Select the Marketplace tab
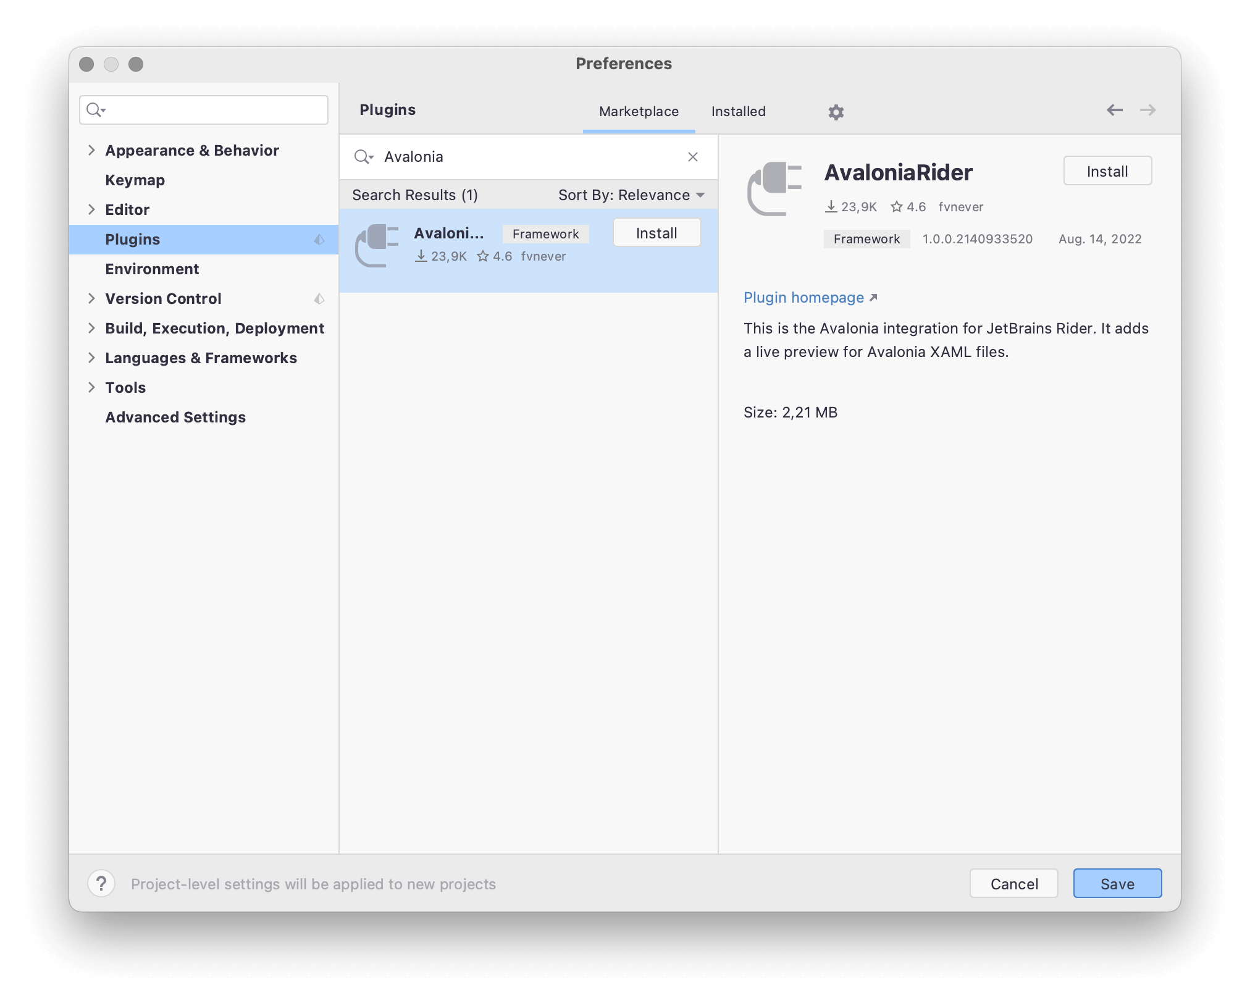1250x1003 pixels. coord(639,111)
